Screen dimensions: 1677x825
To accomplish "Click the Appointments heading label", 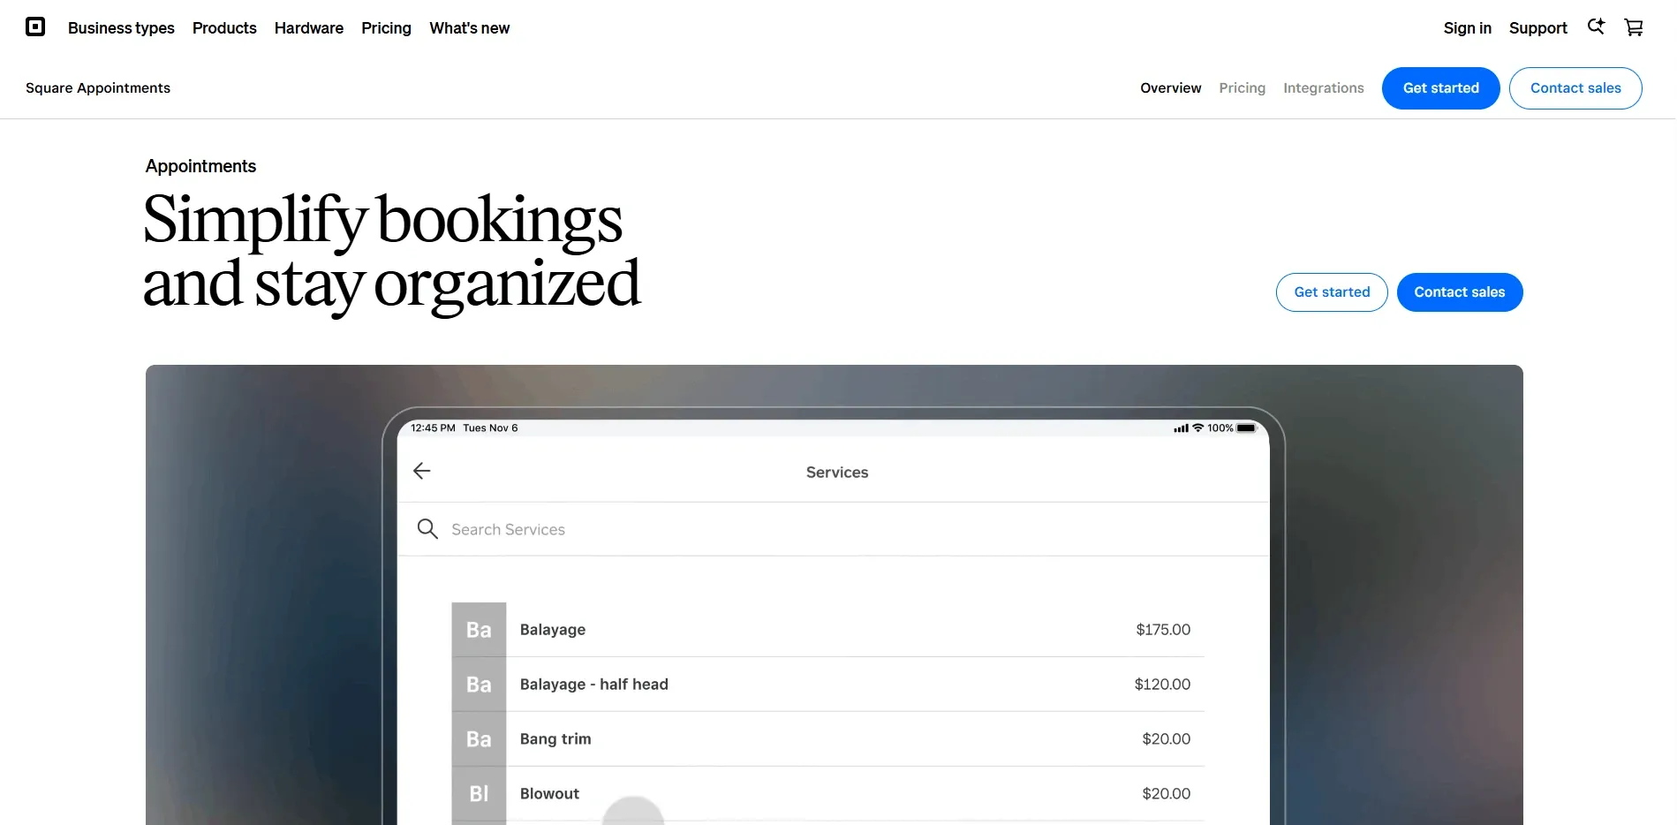I will (x=200, y=166).
